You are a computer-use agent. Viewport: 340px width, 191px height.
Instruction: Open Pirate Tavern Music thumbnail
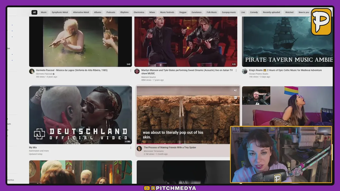click(287, 42)
